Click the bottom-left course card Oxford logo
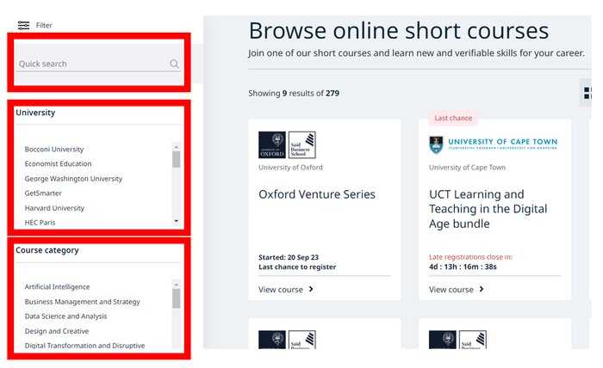Screen dimensions: 603x368 [287, 340]
